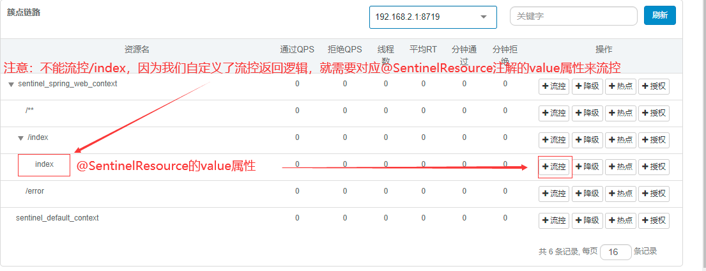Click 降级 button for /index row
The width and height of the screenshot is (706, 271).
pos(587,140)
